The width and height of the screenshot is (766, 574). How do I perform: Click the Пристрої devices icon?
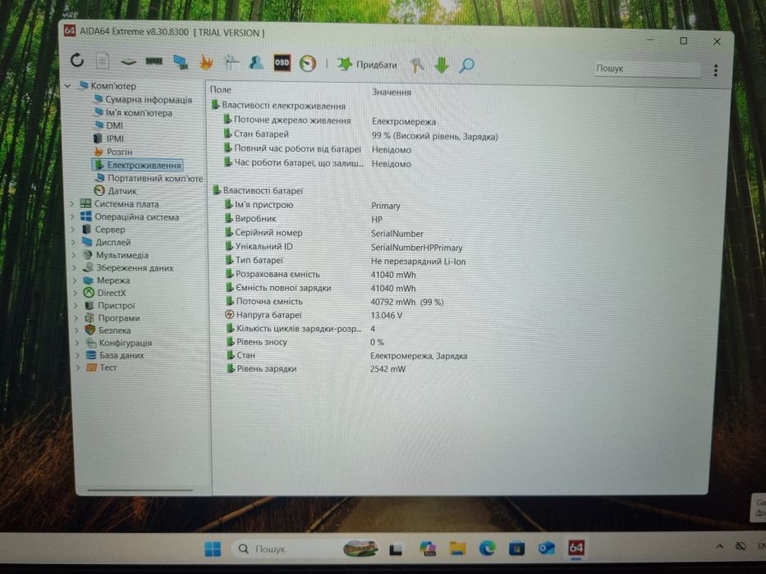[89, 305]
